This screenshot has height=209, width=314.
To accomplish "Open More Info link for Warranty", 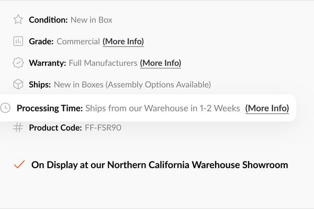I will tap(160, 63).
